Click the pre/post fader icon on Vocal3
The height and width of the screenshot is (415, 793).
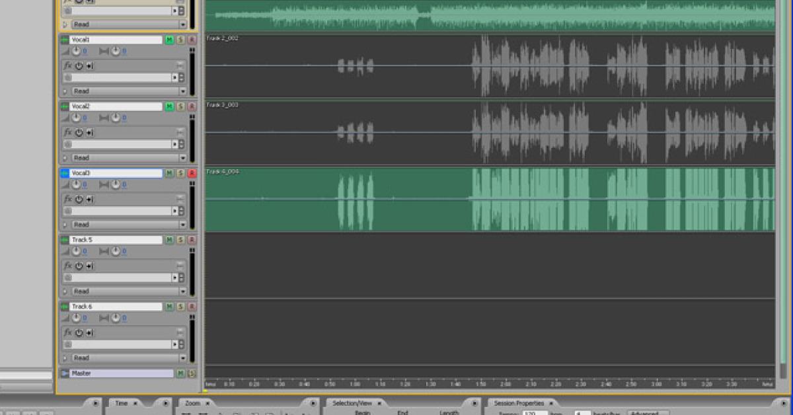coord(89,199)
